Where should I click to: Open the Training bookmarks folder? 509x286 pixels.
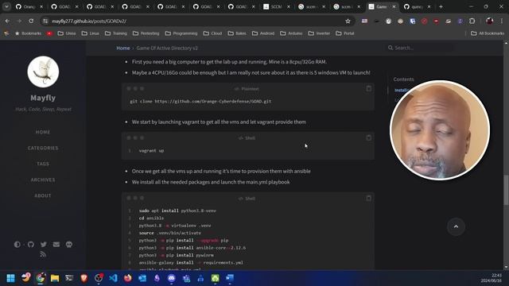116,33
